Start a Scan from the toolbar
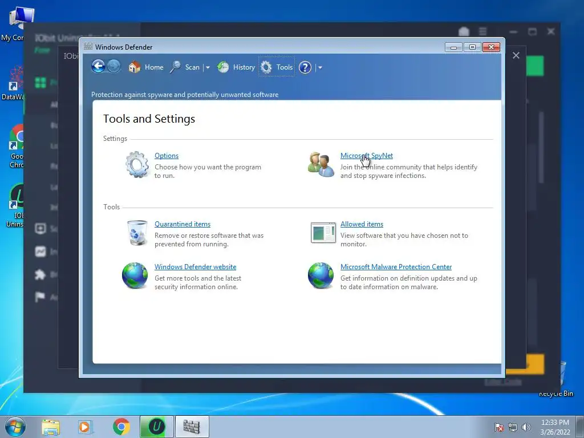Viewport: 584px width, 438px height. coord(192,67)
